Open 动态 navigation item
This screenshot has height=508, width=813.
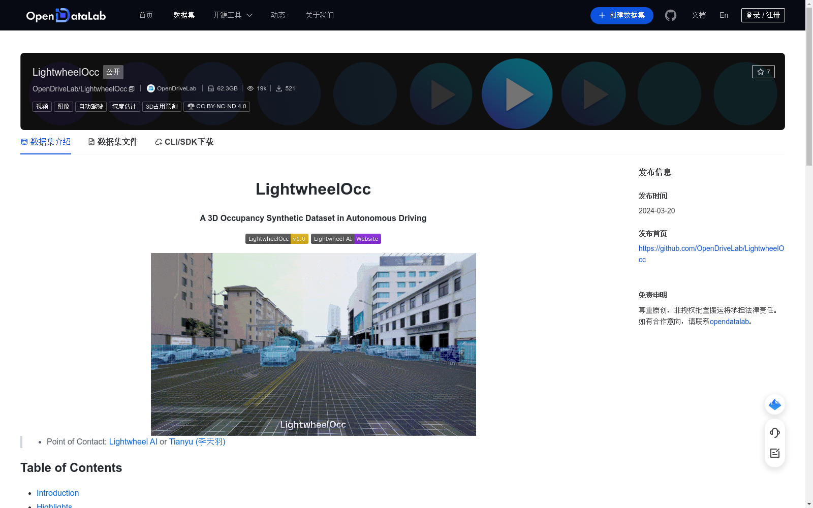pos(278,15)
